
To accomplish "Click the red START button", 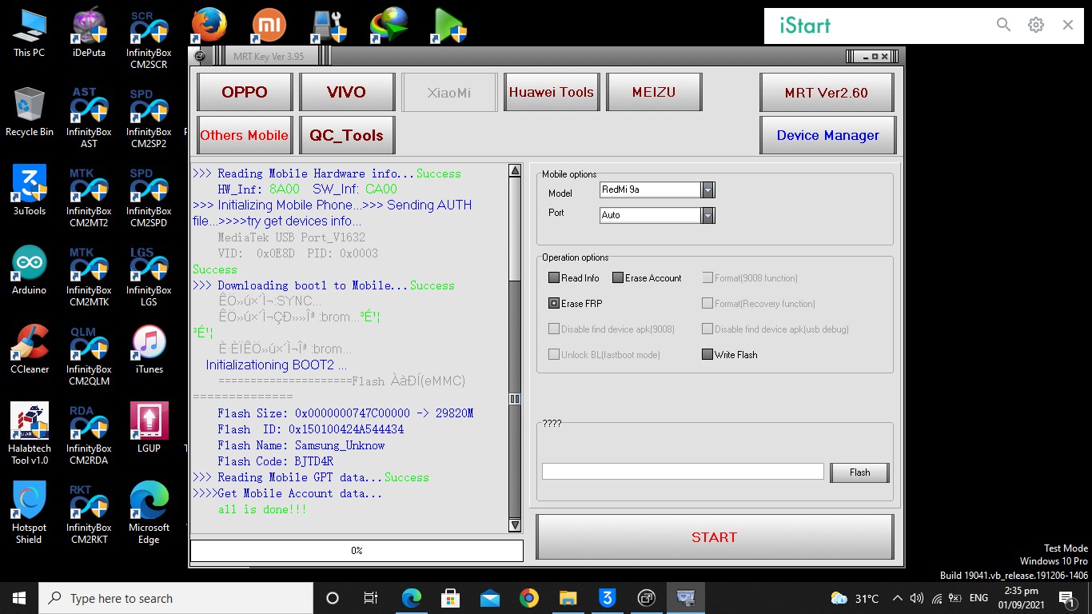I will click(714, 537).
